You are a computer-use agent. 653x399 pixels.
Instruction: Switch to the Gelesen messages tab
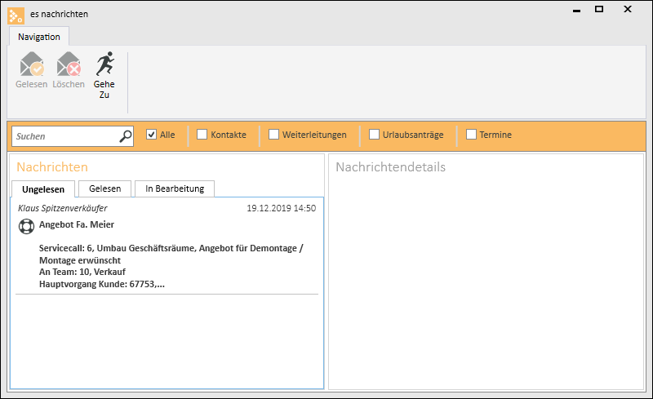(105, 188)
